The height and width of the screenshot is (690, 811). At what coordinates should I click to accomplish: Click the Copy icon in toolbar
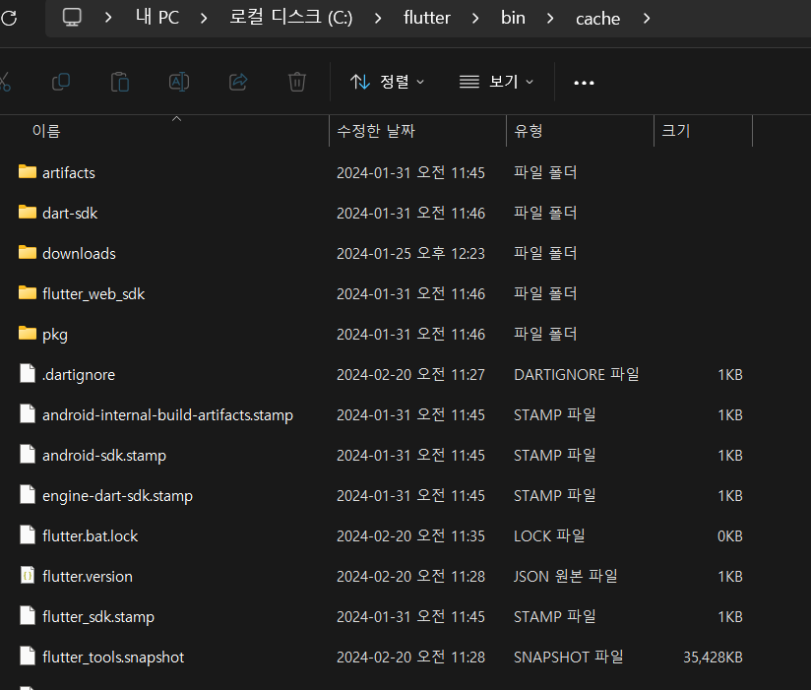[x=61, y=83]
